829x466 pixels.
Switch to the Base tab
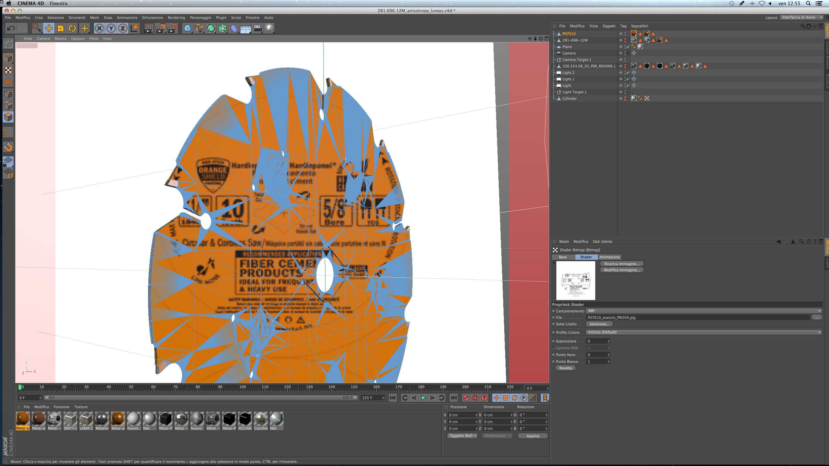pyautogui.click(x=563, y=257)
